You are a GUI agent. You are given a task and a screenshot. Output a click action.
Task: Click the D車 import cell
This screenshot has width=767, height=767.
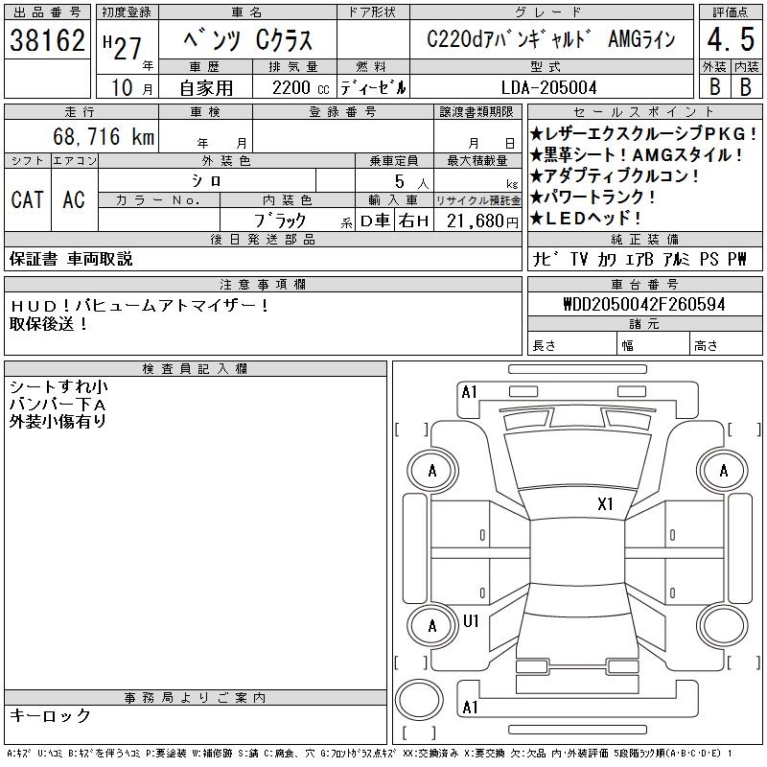click(x=375, y=221)
